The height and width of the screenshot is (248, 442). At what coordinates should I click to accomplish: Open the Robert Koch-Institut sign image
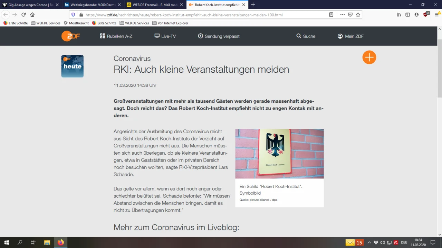(279, 154)
